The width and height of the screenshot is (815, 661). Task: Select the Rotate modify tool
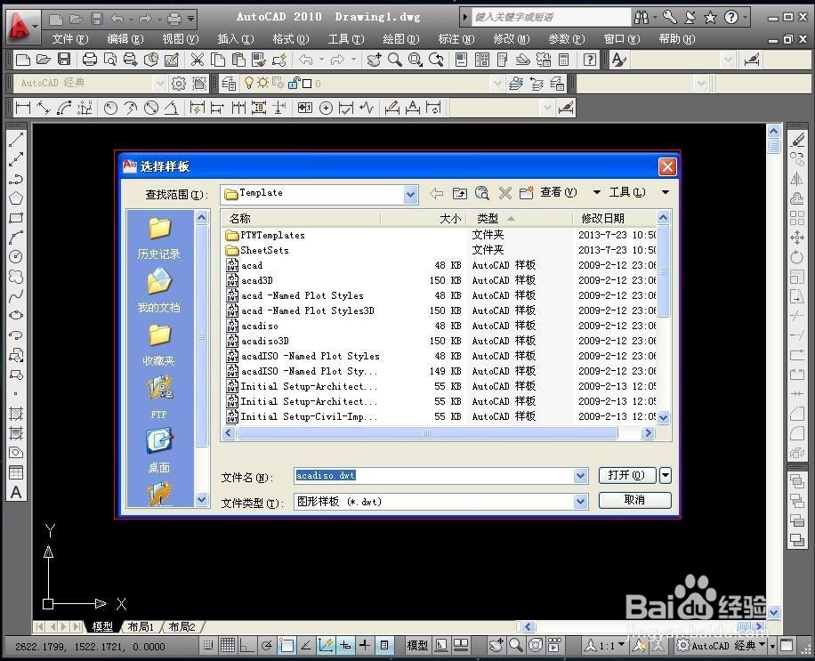click(x=797, y=257)
